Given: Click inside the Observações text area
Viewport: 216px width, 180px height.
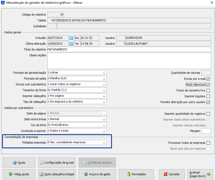Looking at the screenshot, I should tap(129, 61).
